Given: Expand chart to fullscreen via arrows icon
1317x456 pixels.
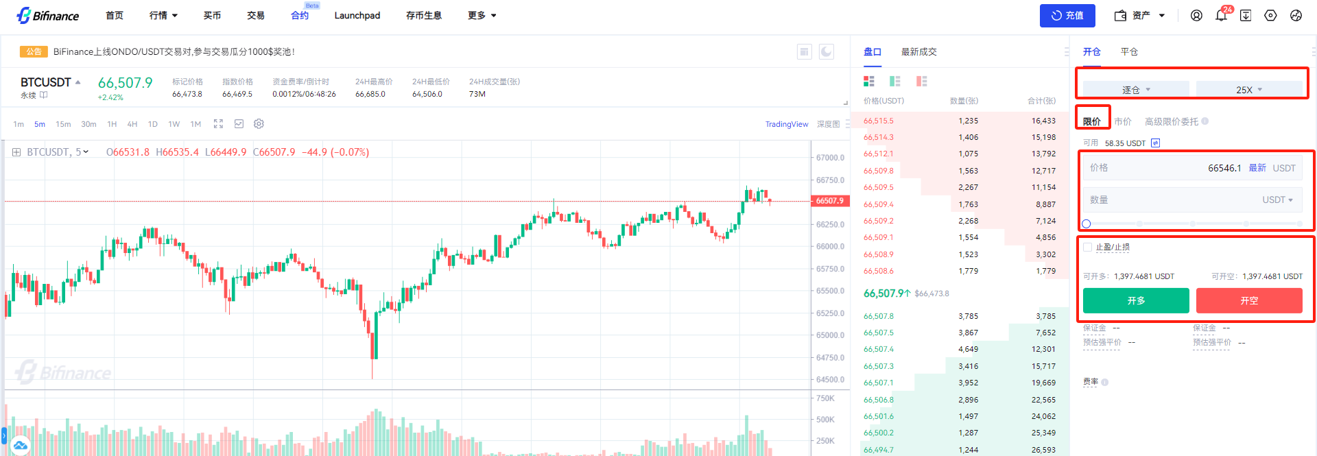Looking at the screenshot, I should [218, 124].
